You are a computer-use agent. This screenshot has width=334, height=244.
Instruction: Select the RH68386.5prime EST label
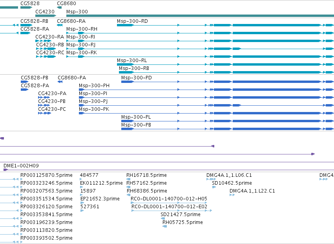147,191
